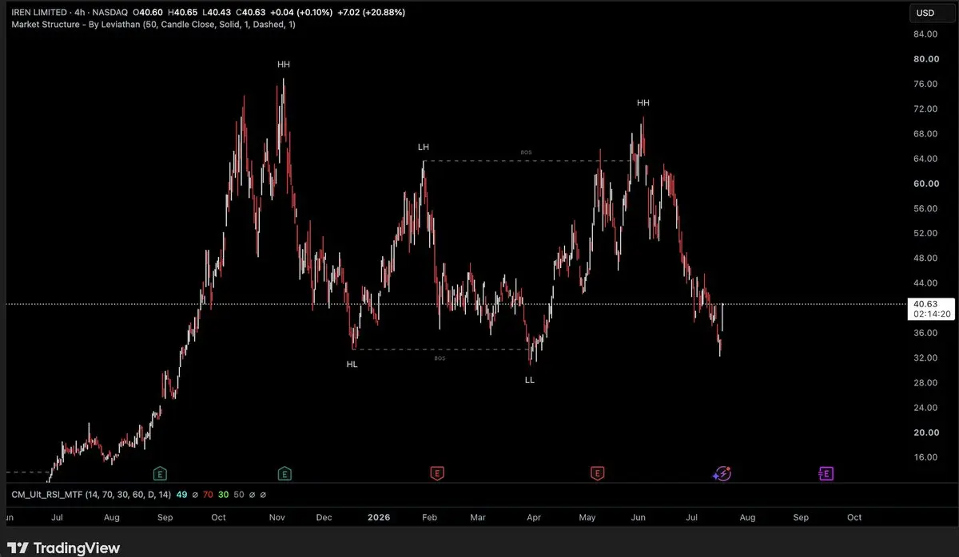This screenshot has height=557, width=959.
Task: Click the 80.00 price axis label
Action: [x=925, y=59]
